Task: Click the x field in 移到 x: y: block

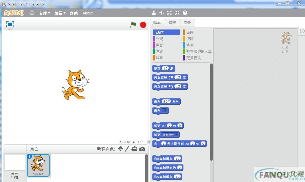Action: [169, 125]
